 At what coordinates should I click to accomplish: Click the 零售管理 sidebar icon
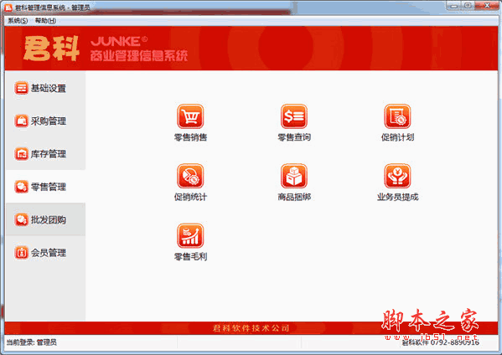coord(22,187)
